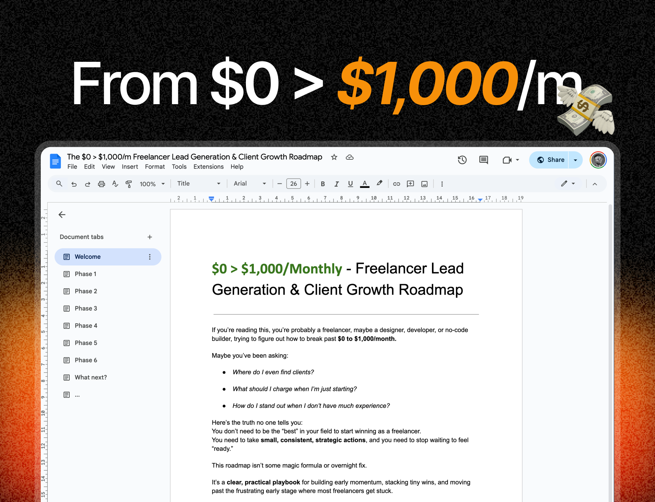Click the insert link icon
Viewport: 655px width, 502px height.
click(397, 184)
